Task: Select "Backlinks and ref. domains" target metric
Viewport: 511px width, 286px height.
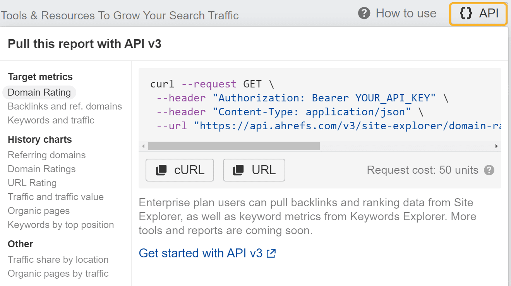Action: 65,106
